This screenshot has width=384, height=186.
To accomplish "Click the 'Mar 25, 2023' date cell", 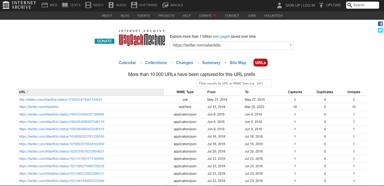I will [x=255, y=107].
